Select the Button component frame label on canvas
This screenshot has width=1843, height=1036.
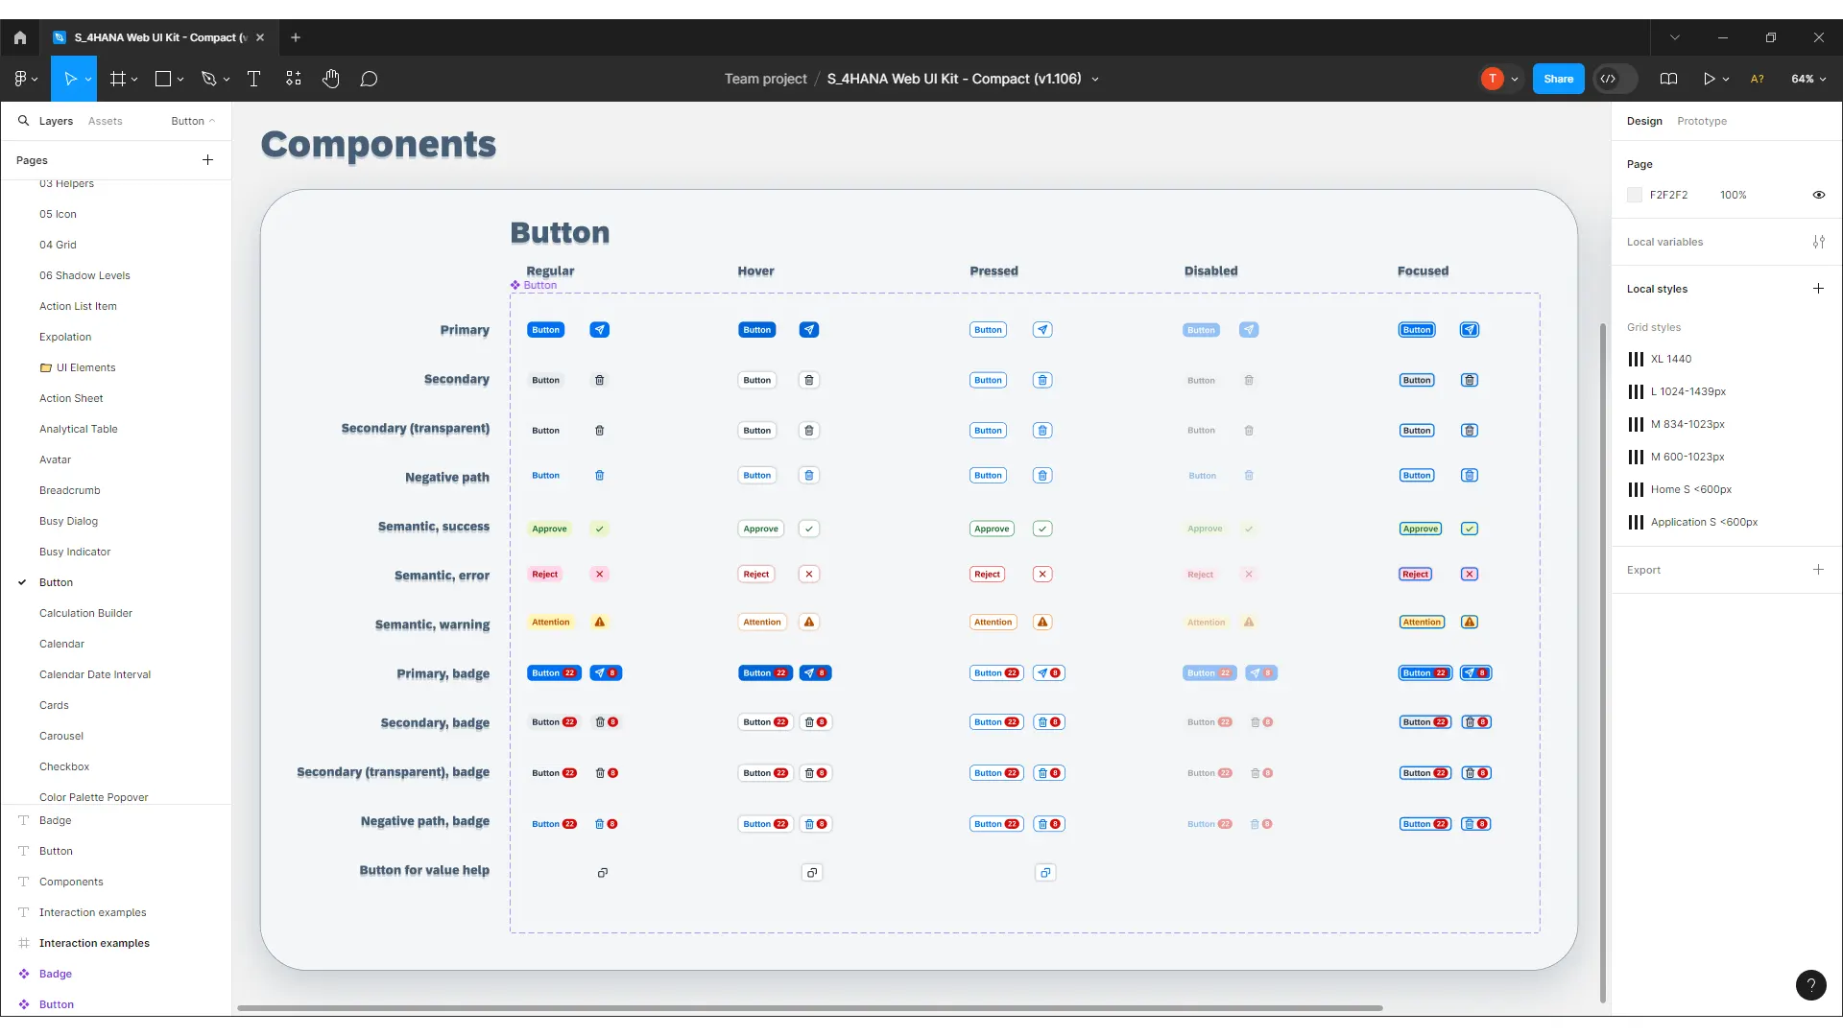point(535,285)
